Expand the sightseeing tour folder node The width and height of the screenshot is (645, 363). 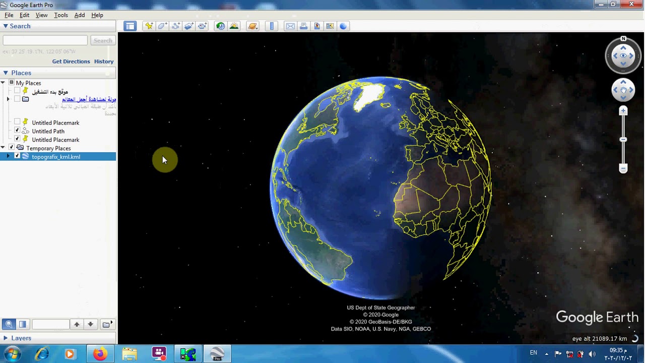8,99
